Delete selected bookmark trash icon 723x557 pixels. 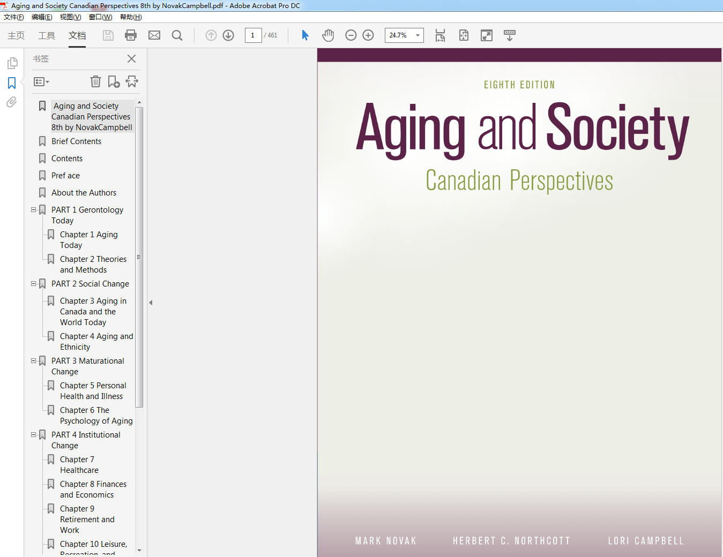[x=95, y=81]
